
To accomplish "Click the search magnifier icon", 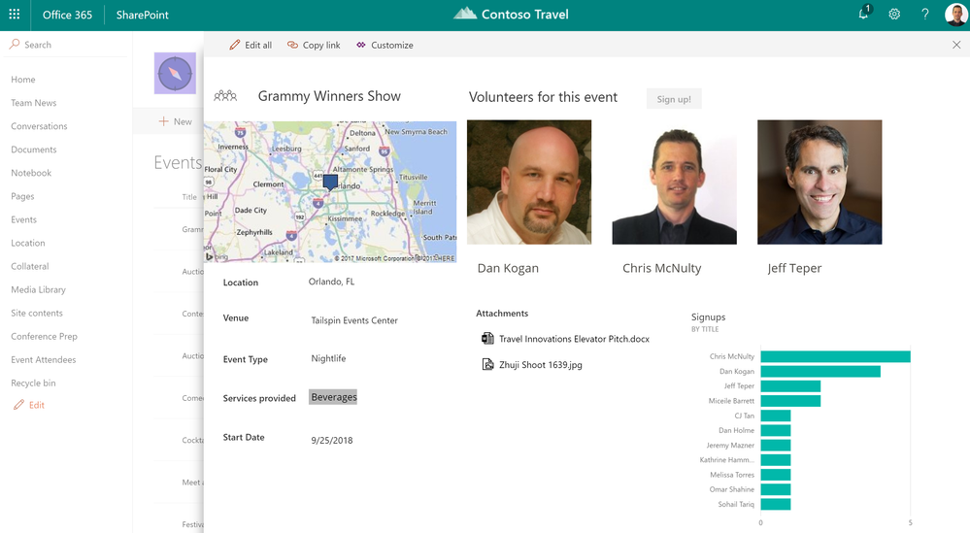I will click(x=15, y=44).
